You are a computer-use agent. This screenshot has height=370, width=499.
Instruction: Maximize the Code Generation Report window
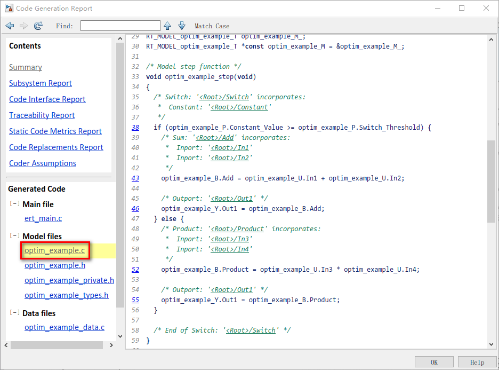tap(462, 9)
